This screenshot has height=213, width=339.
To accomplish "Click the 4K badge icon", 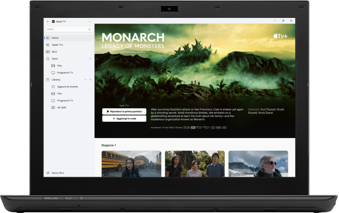I will [x=193, y=128].
